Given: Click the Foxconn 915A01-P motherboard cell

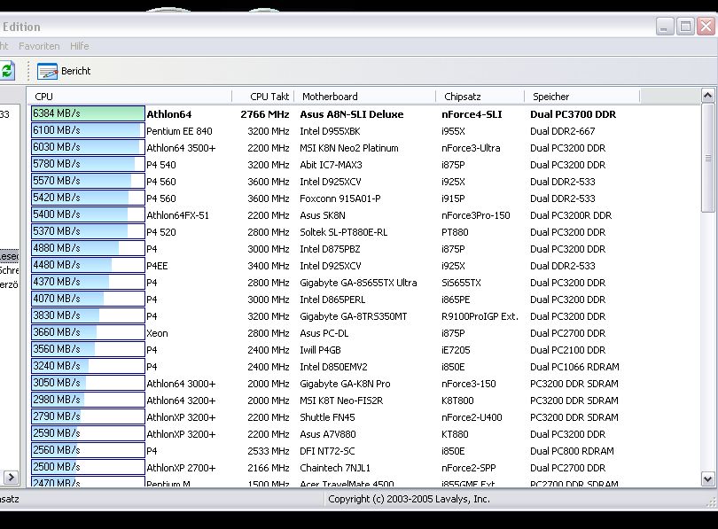Looking at the screenshot, I should click(340, 198).
